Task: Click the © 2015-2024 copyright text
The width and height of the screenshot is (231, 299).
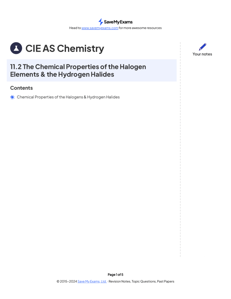Action: click(67, 281)
